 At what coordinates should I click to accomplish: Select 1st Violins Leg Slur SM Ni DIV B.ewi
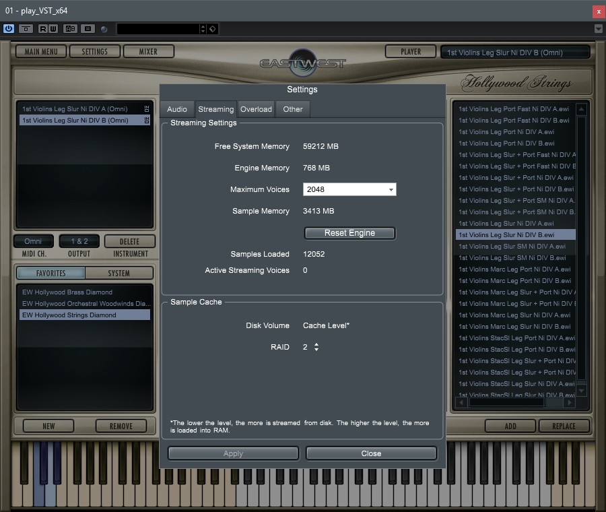pos(516,257)
